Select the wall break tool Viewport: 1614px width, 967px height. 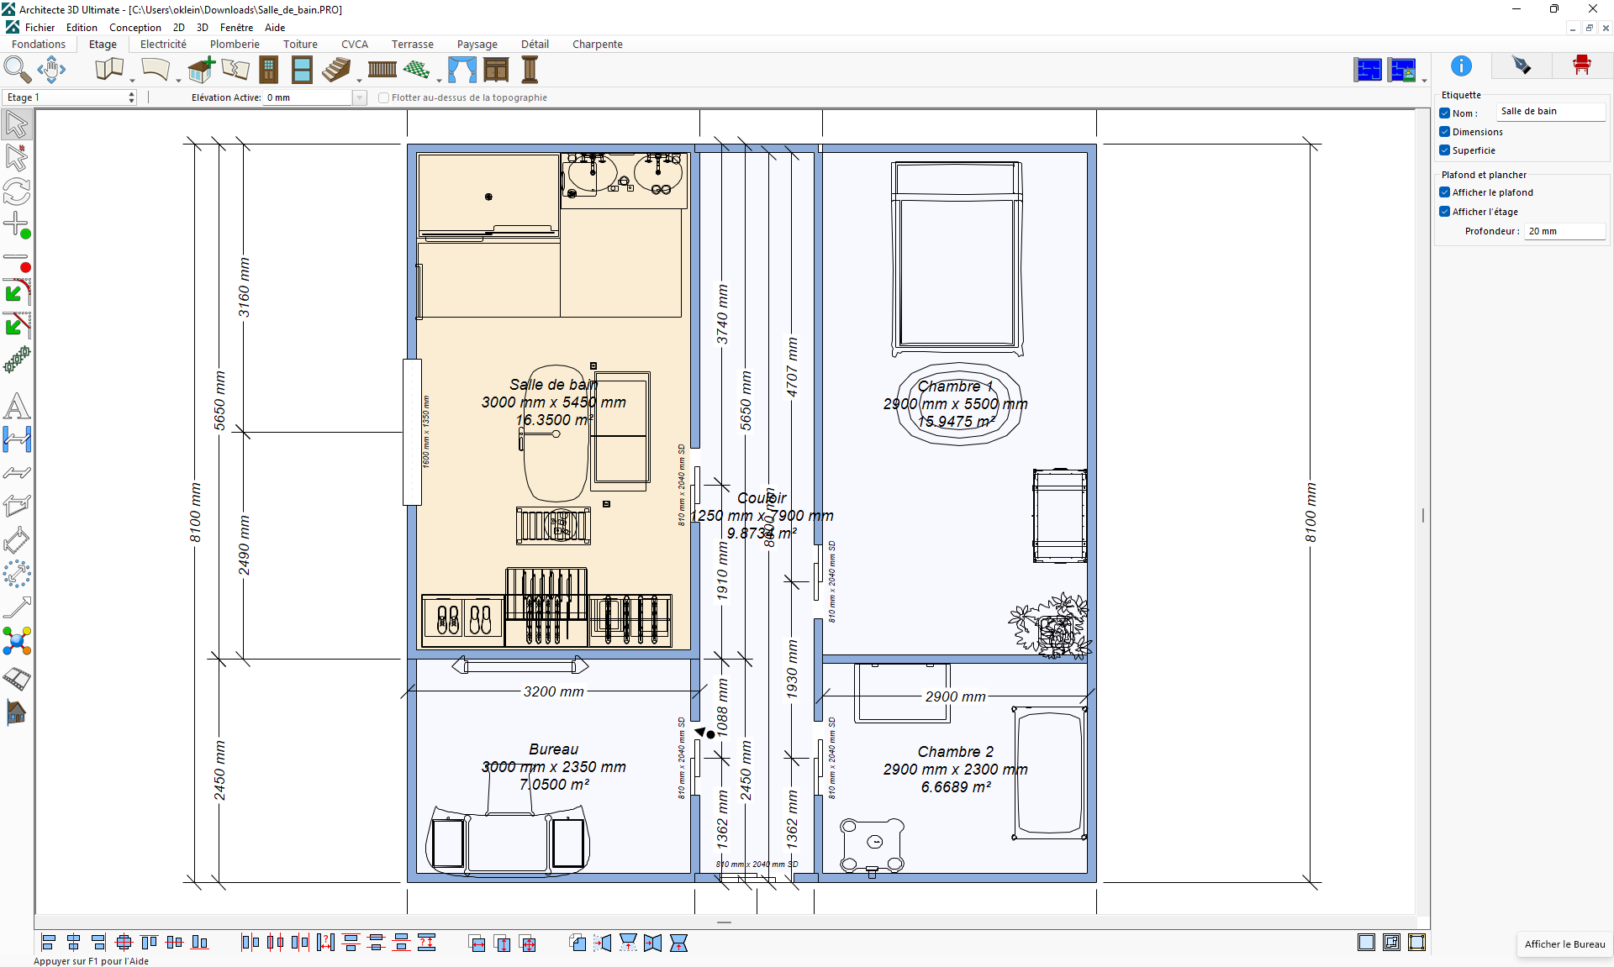point(235,70)
